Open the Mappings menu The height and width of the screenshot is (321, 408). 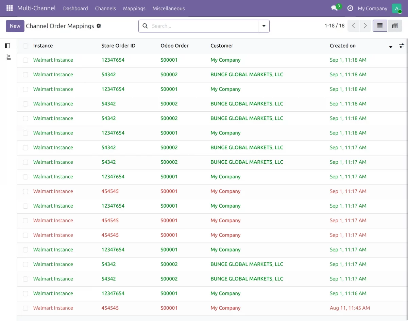[x=134, y=9]
